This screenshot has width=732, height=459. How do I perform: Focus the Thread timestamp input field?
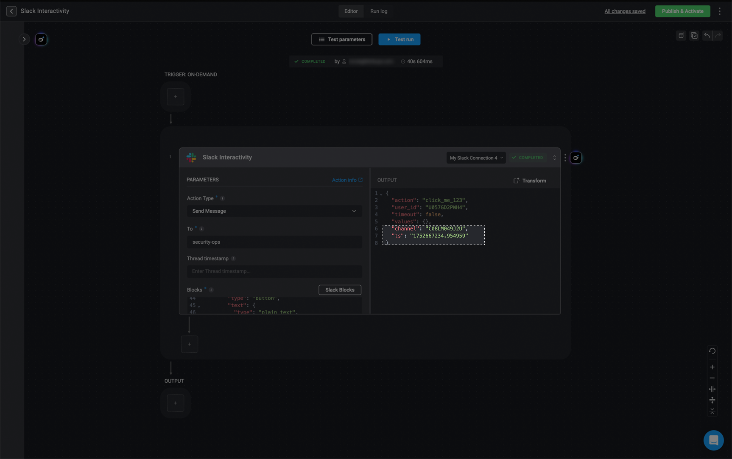click(x=274, y=271)
